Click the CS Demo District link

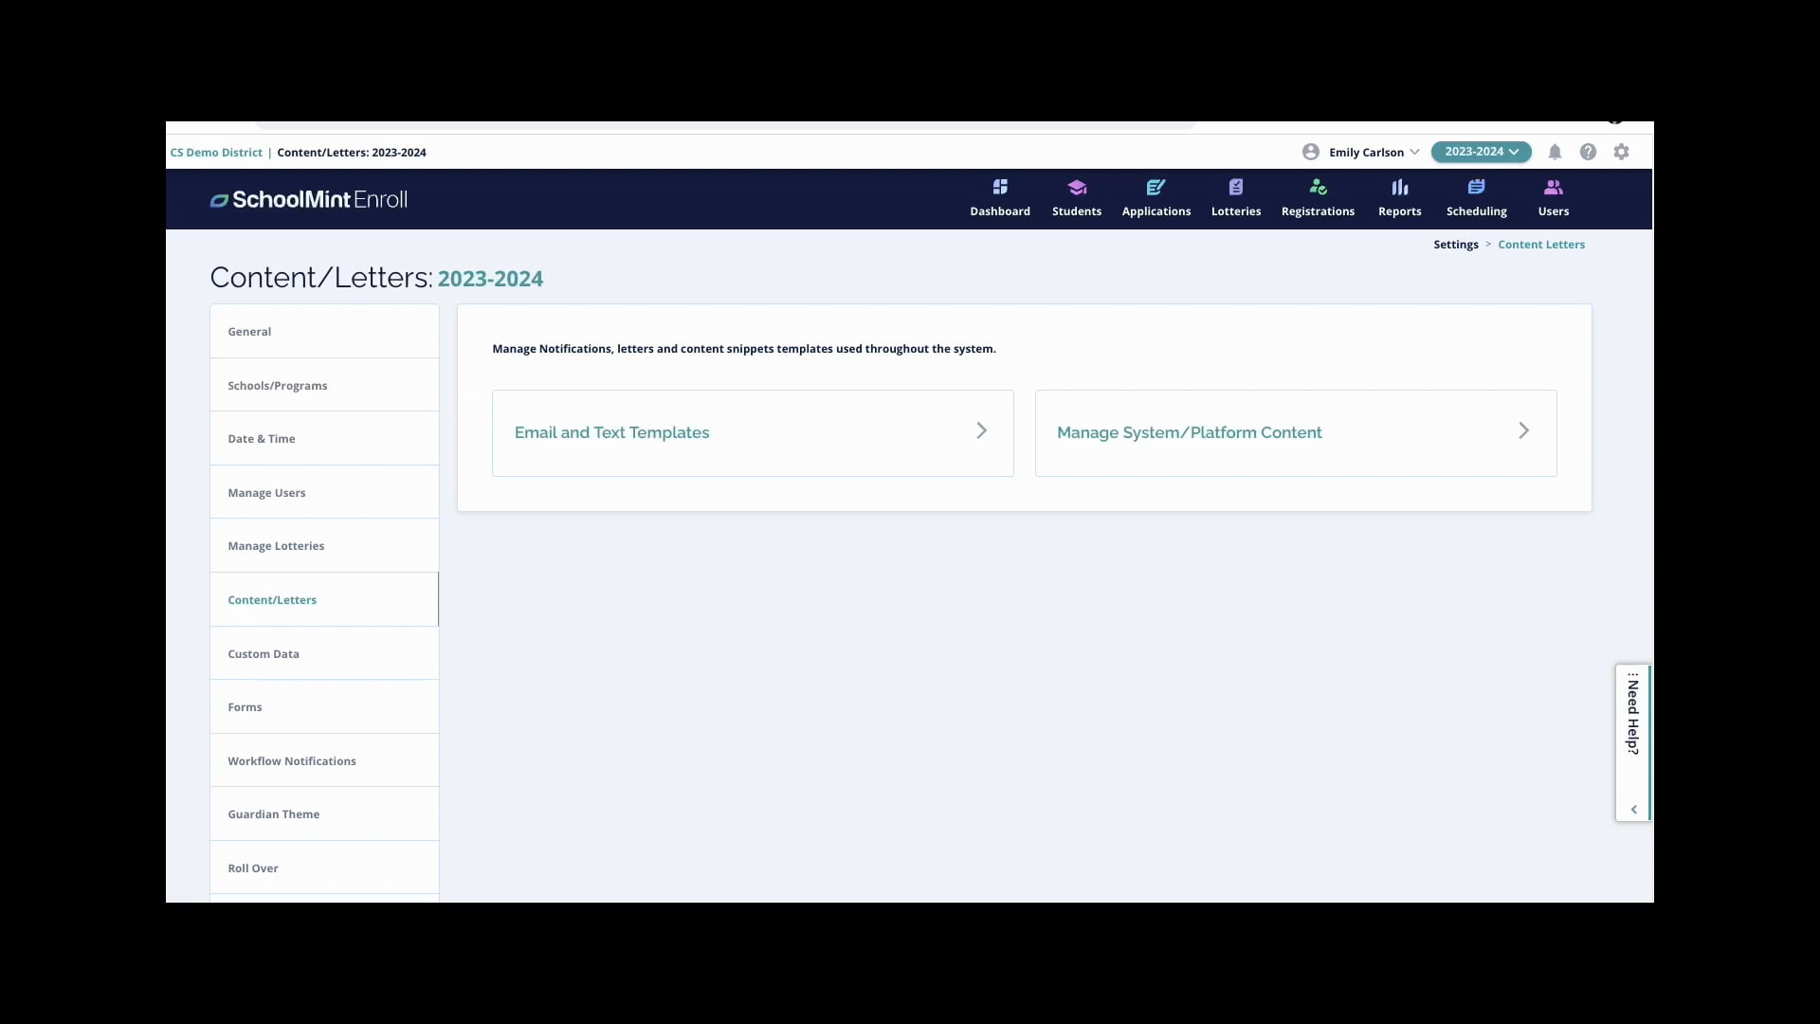pyautogui.click(x=216, y=153)
